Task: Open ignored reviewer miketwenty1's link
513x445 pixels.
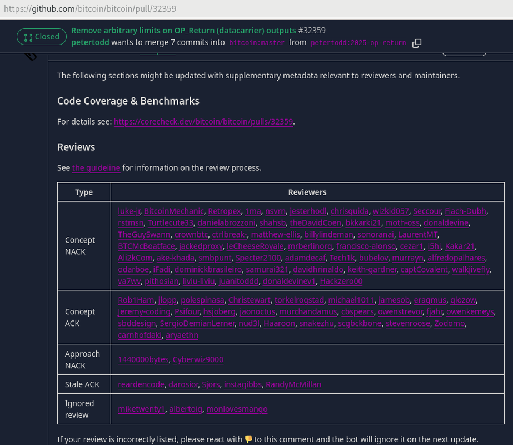Action: [141, 409]
